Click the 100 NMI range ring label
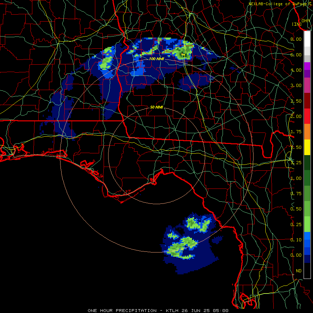Image resolution: width=313 pixels, height=313 pixels. click(x=156, y=59)
